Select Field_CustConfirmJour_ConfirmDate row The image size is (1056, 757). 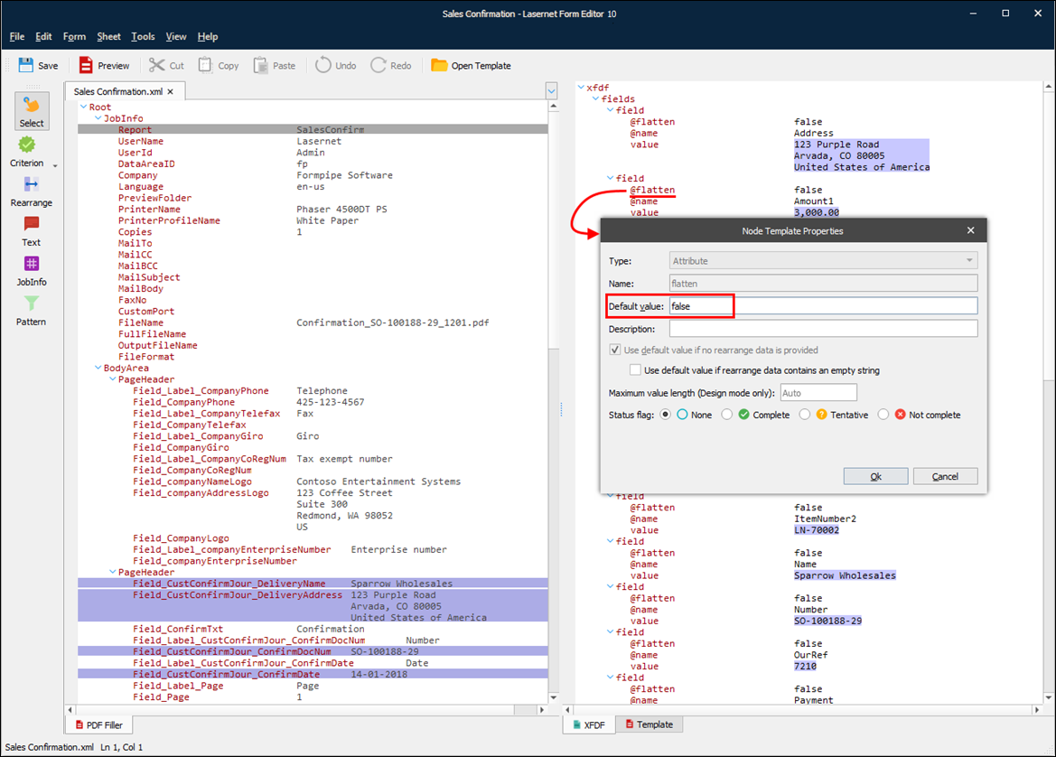[x=313, y=674]
